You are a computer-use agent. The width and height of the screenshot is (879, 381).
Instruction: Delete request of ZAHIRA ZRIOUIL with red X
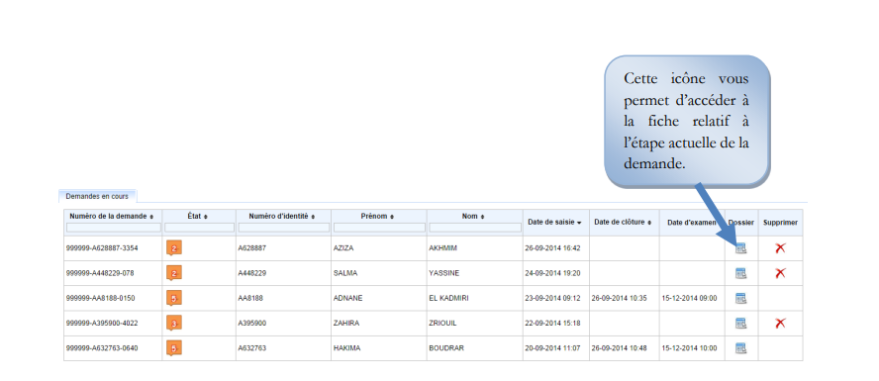pyautogui.click(x=780, y=323)
